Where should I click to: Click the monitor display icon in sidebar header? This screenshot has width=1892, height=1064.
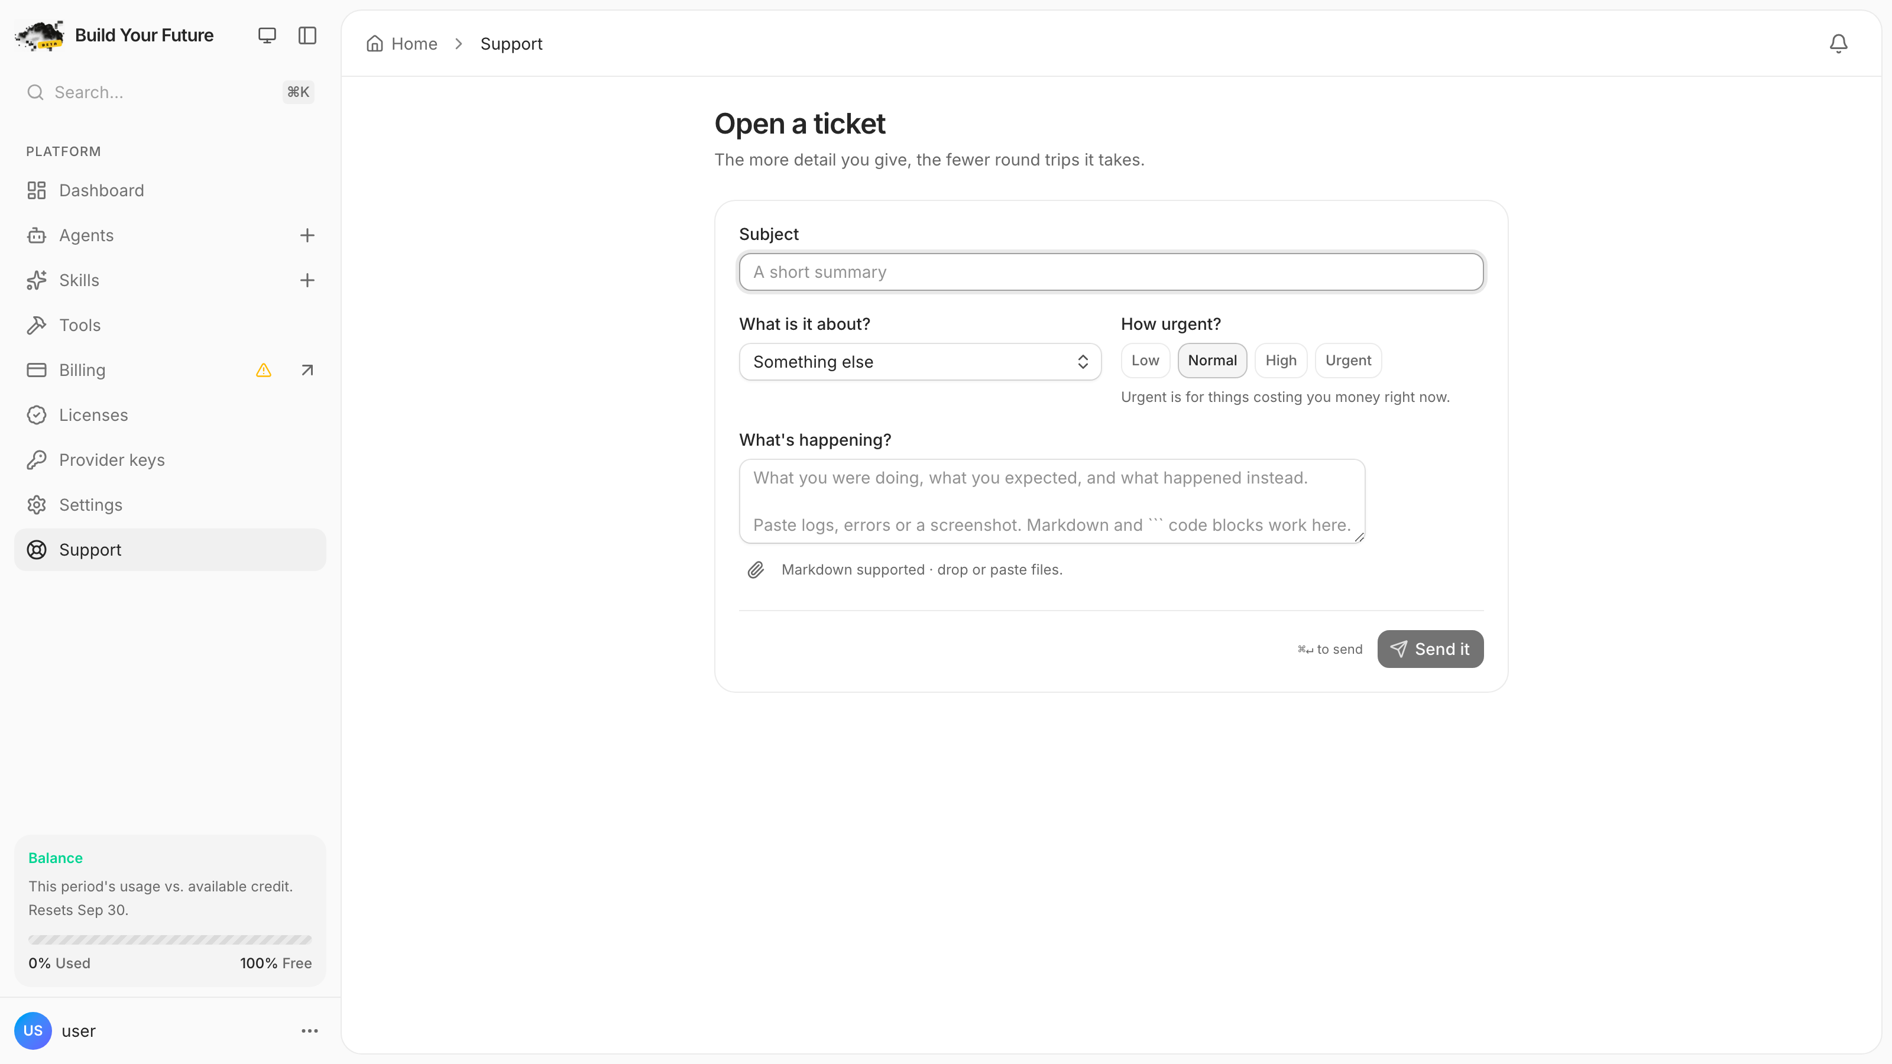pos(267,35)
